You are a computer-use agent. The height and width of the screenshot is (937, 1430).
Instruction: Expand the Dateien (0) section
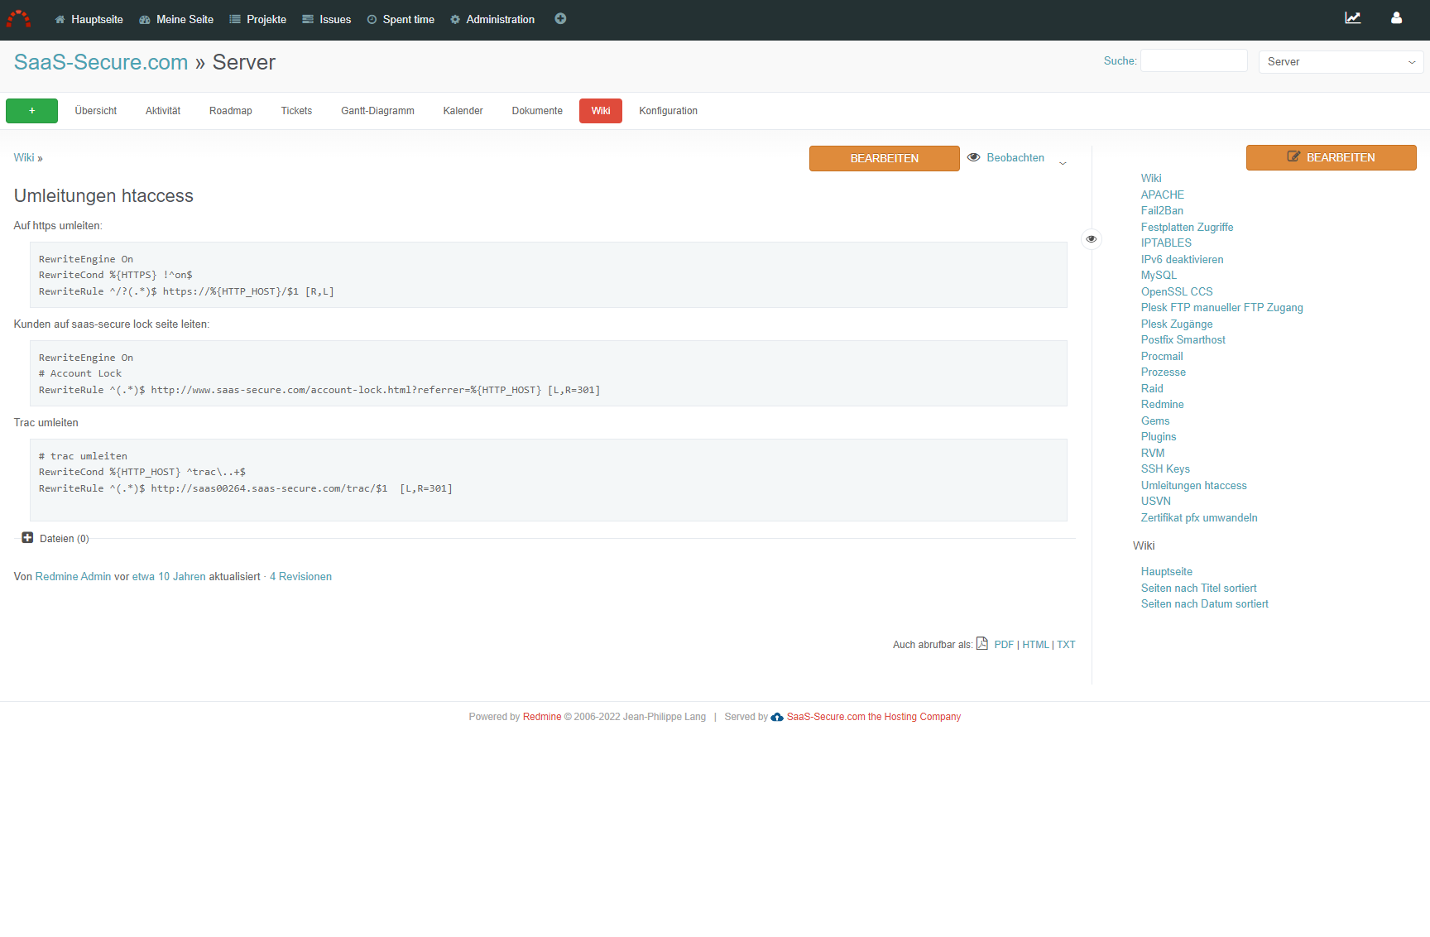pos(27,537)
